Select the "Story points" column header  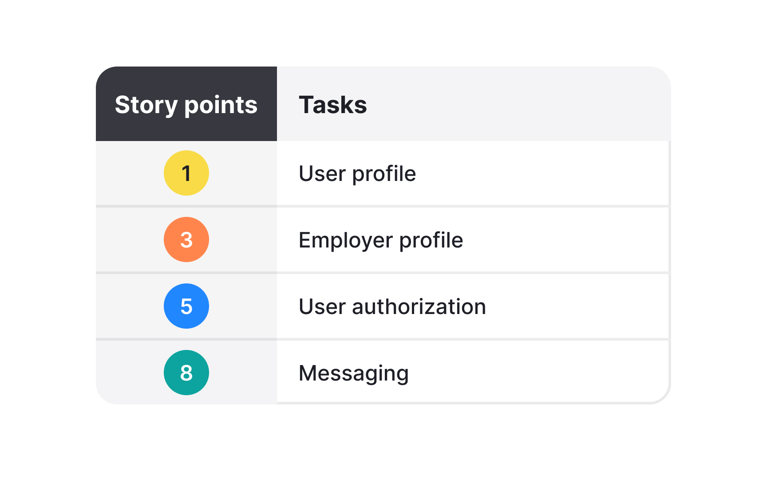coord(186,105)
